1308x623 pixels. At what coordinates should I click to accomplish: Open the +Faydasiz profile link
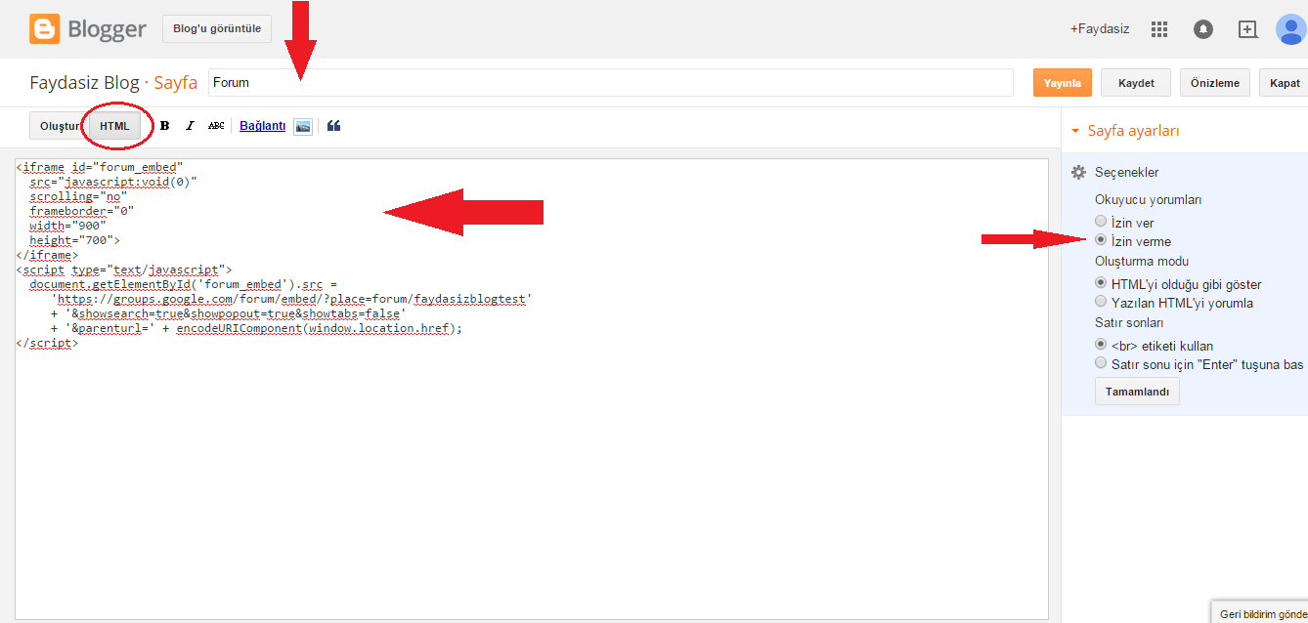[x=1100, y=29]
